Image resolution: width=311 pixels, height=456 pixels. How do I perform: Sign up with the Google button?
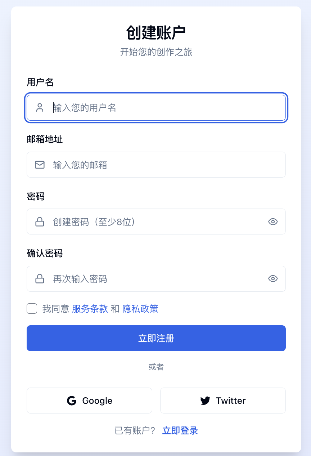coord(89,401)
